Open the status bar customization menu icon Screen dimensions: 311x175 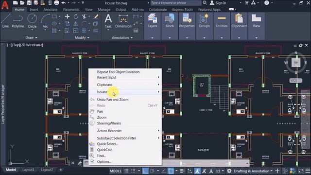coord(308,171)
